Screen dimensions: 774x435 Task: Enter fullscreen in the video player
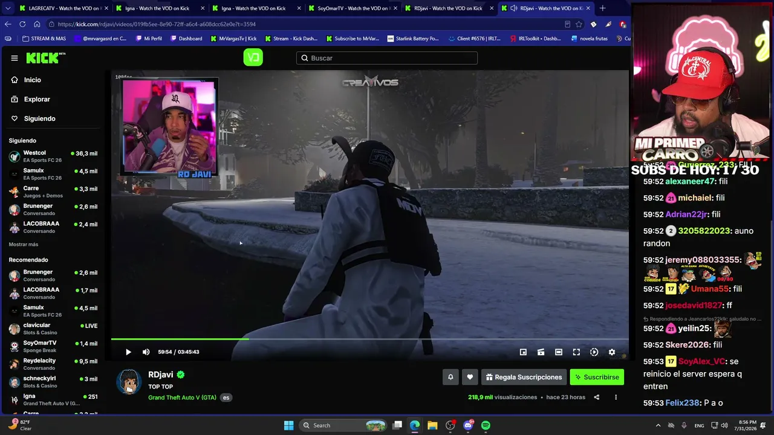pyautogui.click(x=576, y=352)
